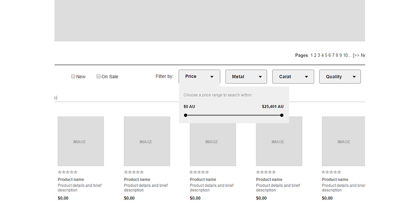Click the large grey banner placeholder
Image resolution: width=420 pixels, height=205 pixels.
pos(210,20)
